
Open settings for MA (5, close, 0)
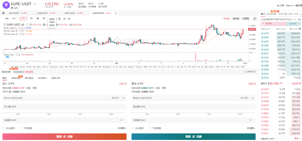[20, 28]
